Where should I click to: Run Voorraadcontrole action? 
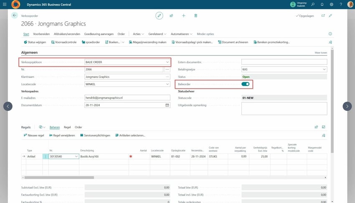click(x=64, y=42)
